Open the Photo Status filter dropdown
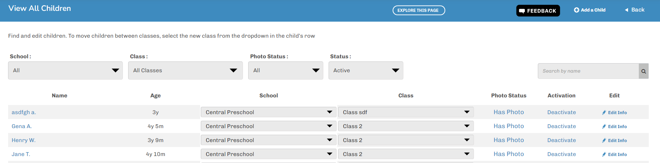Screen dimensions: 660x163 tap(285, 71)
